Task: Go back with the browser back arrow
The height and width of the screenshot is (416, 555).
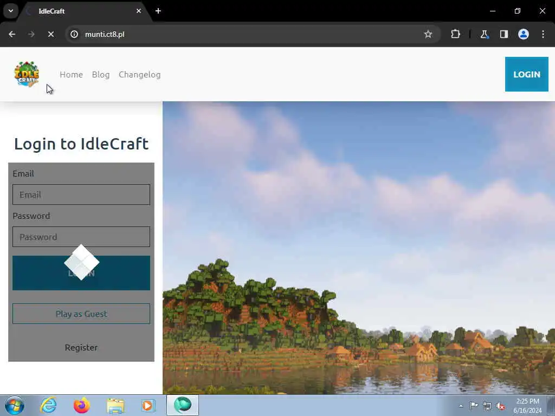Action: click(12, 34)
